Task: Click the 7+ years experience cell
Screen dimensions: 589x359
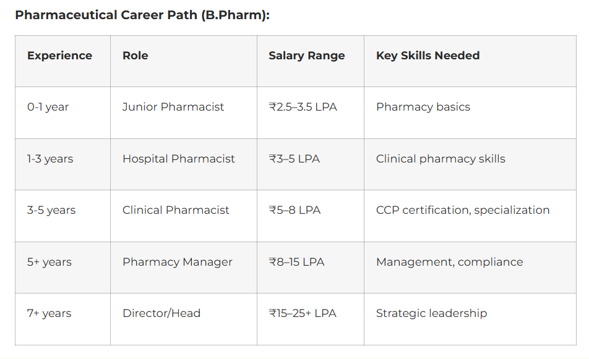Action: [x=49, y=313]
